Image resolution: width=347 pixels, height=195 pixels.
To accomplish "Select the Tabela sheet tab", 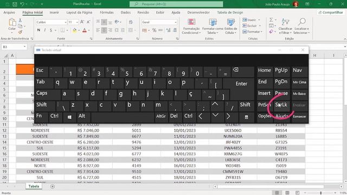I will point(34,186).
